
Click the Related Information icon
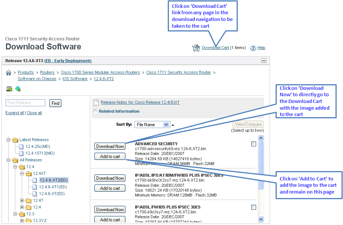pyautogui.click(x=95, y=112)
